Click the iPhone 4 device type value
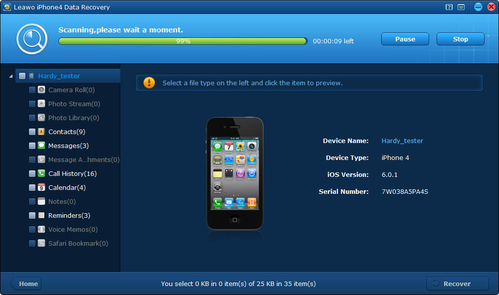 395,157
